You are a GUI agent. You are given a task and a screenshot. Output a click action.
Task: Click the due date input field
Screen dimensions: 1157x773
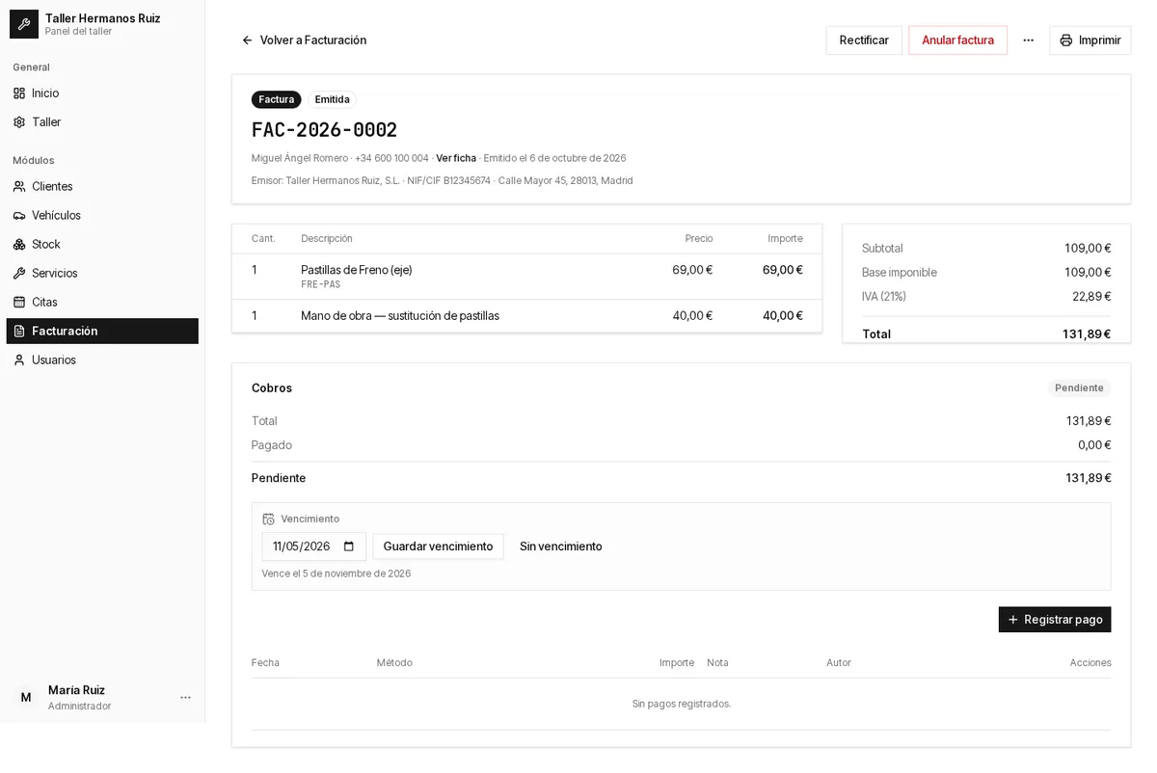click(x=314, y=546)
